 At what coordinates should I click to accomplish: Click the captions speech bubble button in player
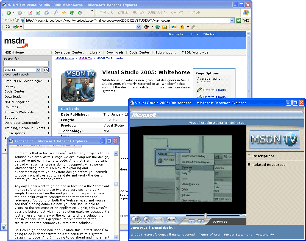[x=191, y=221]
